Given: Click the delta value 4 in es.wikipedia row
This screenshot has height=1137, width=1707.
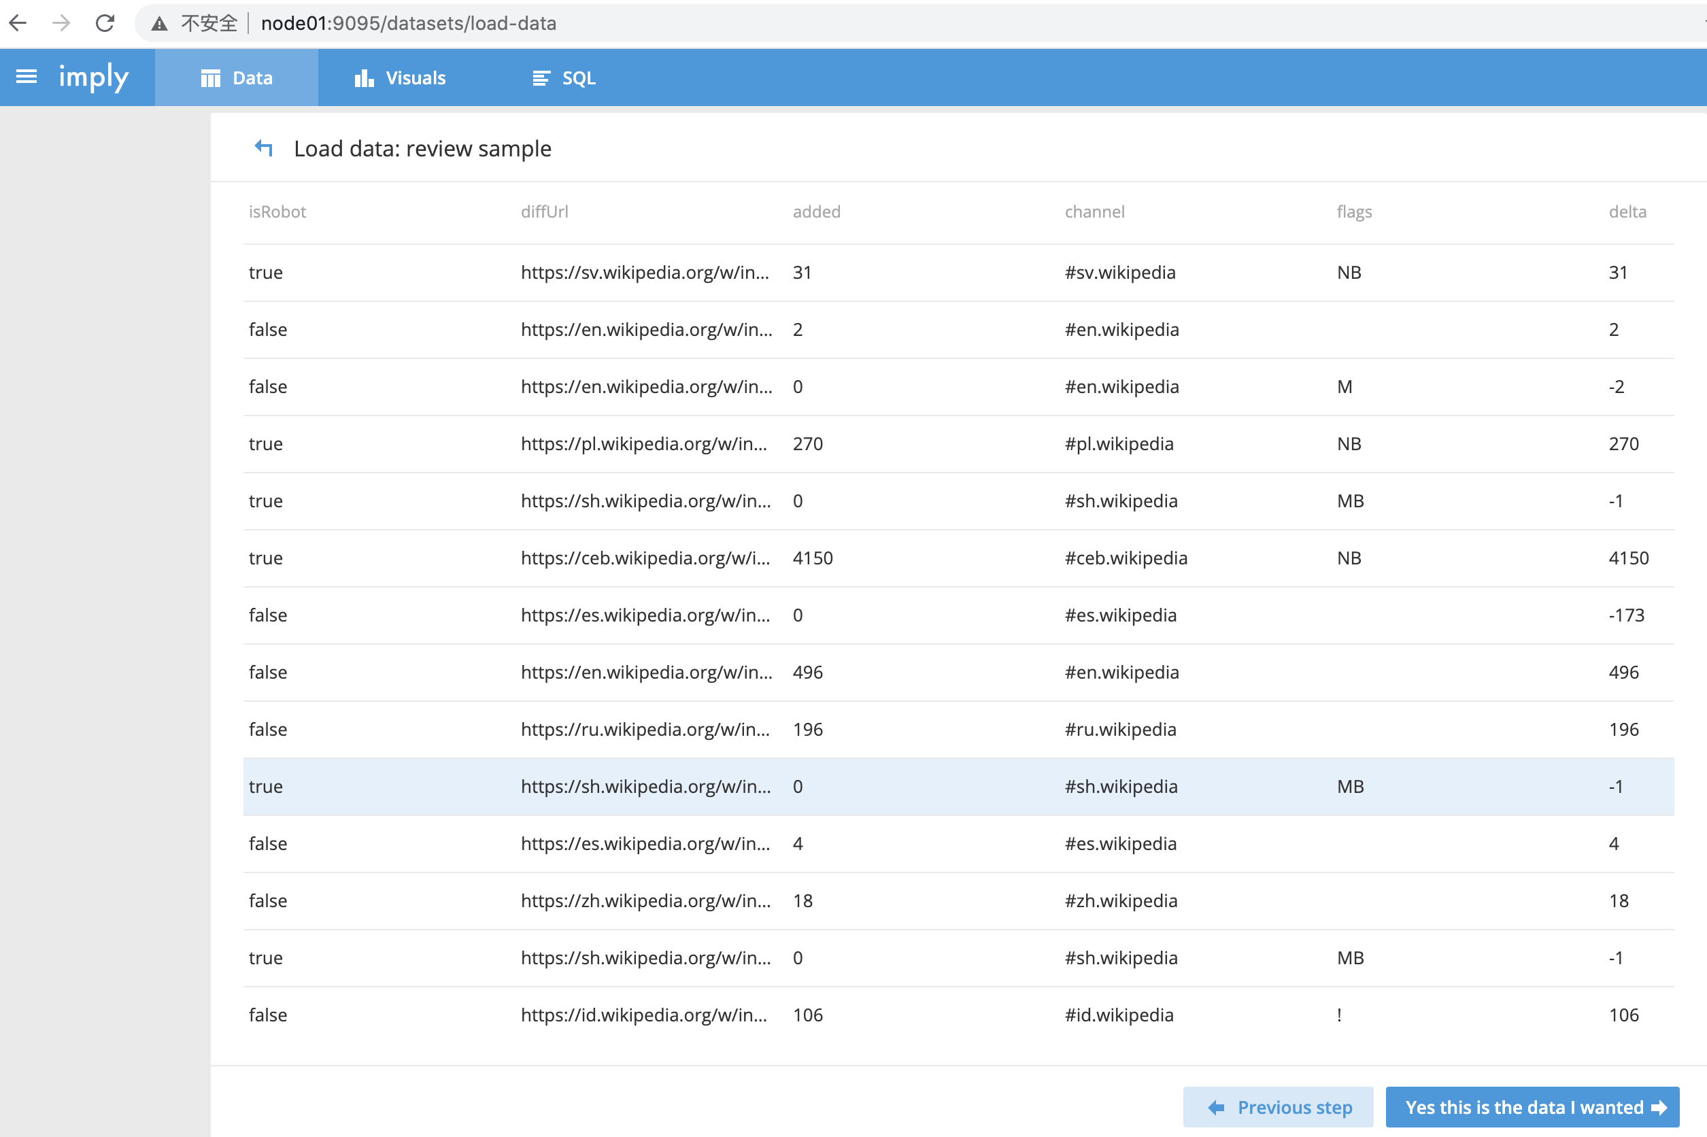Looking at the screenshot, I should tap(1613, 844).
